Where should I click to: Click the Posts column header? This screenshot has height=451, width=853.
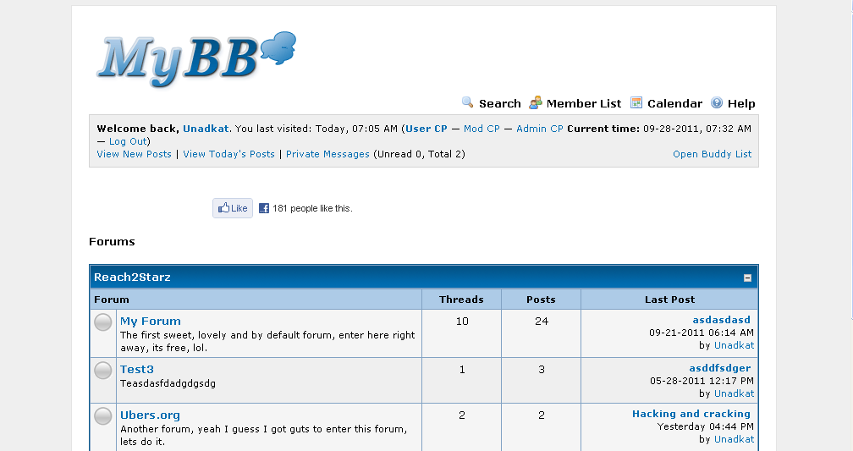(541, 300)
